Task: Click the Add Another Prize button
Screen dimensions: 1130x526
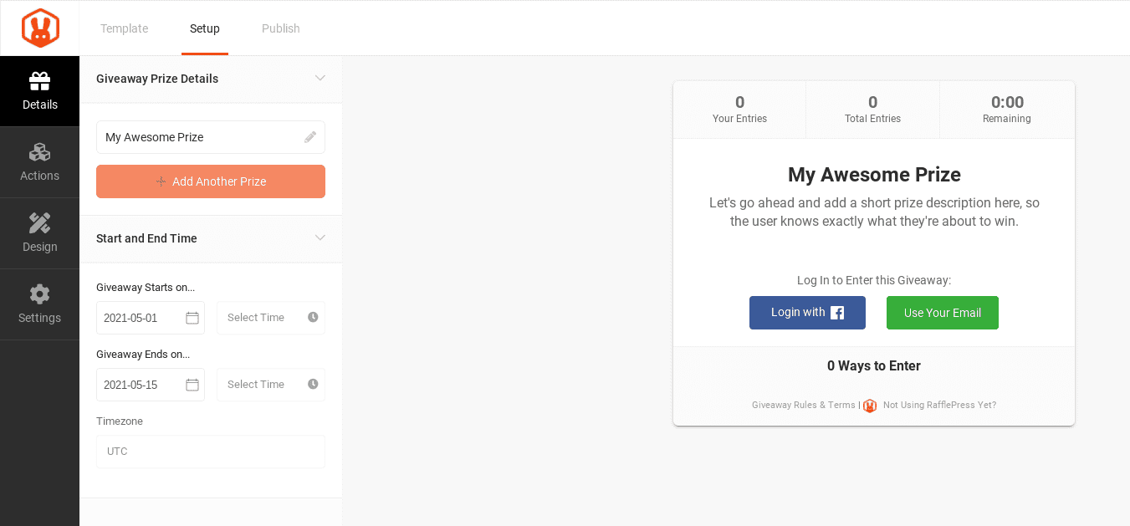Action: 210,181
